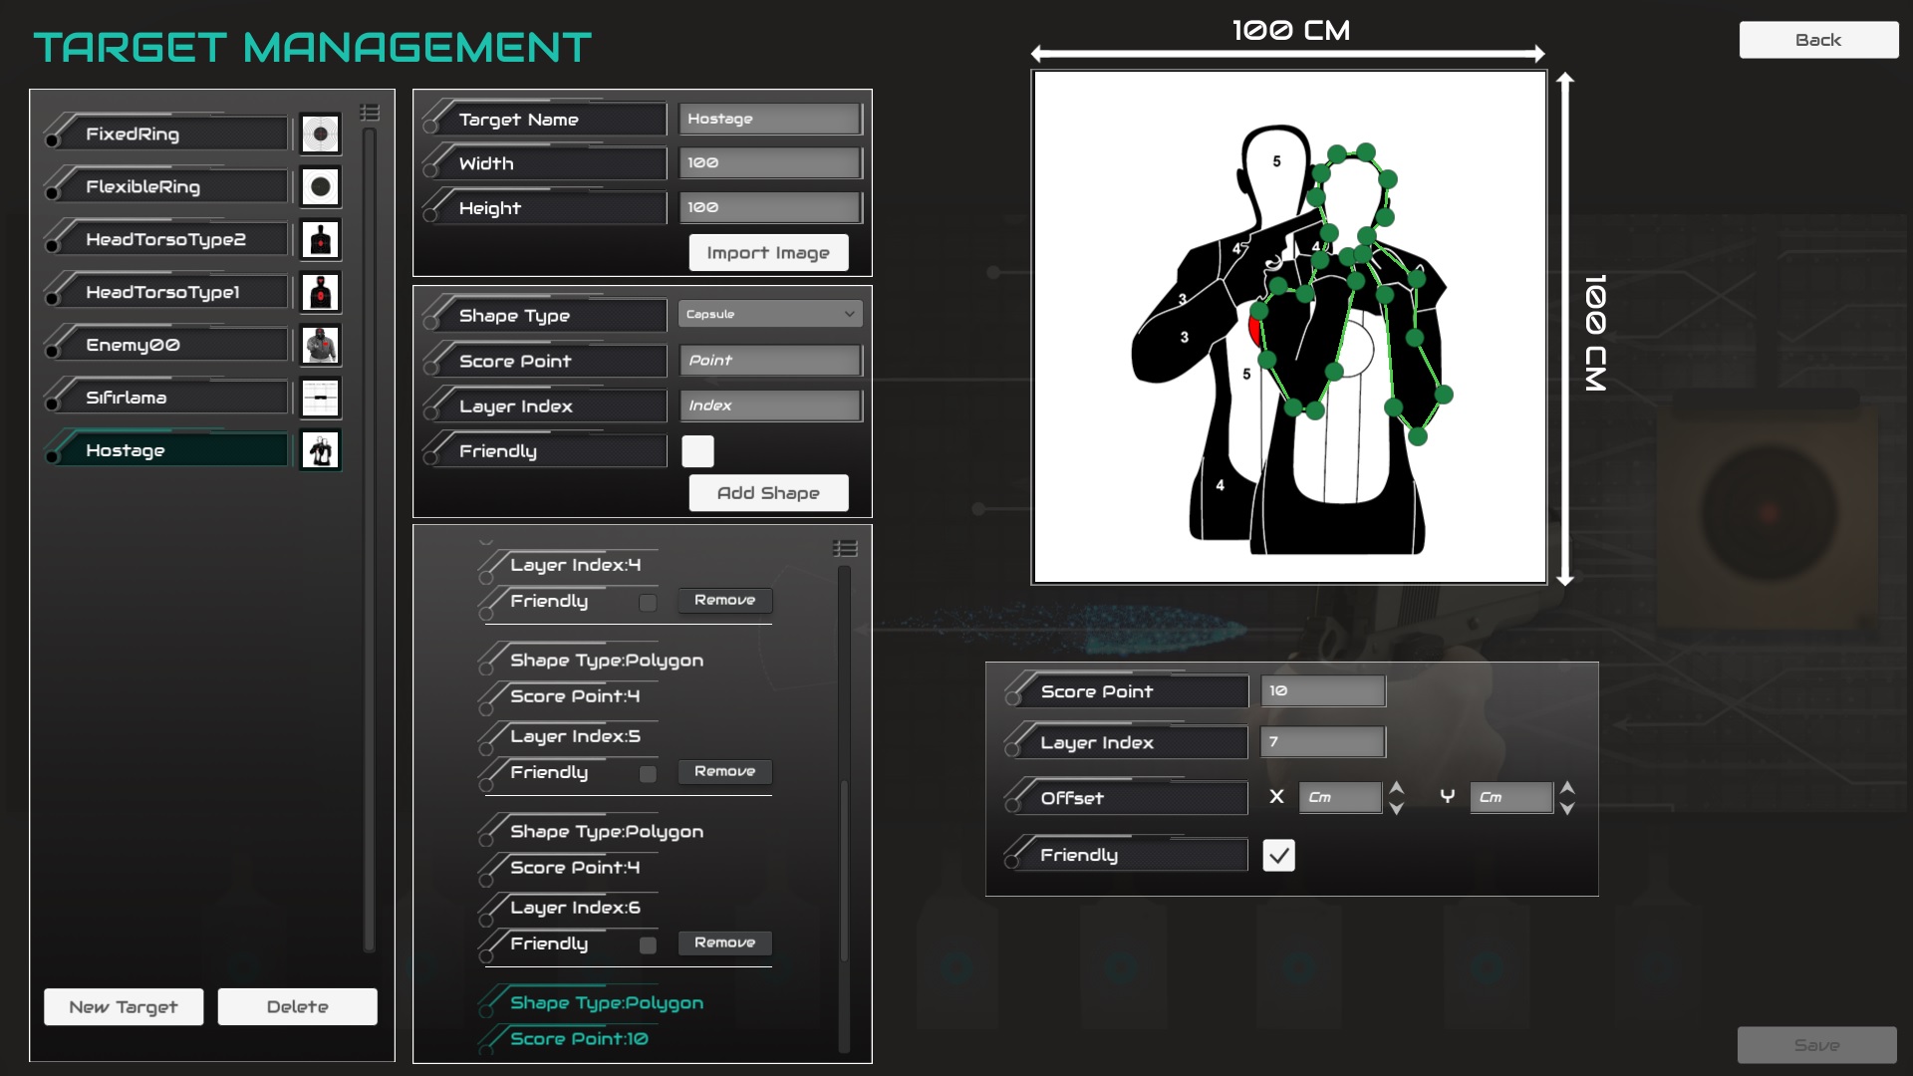Click the list icon in shapes panel
The image size is (1913, 1076).
[845, 548]
